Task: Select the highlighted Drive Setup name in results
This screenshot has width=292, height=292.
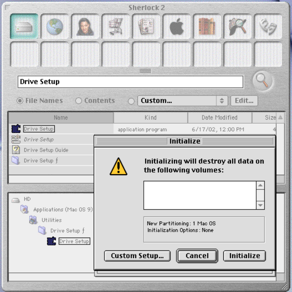Action: click(39, 129)
